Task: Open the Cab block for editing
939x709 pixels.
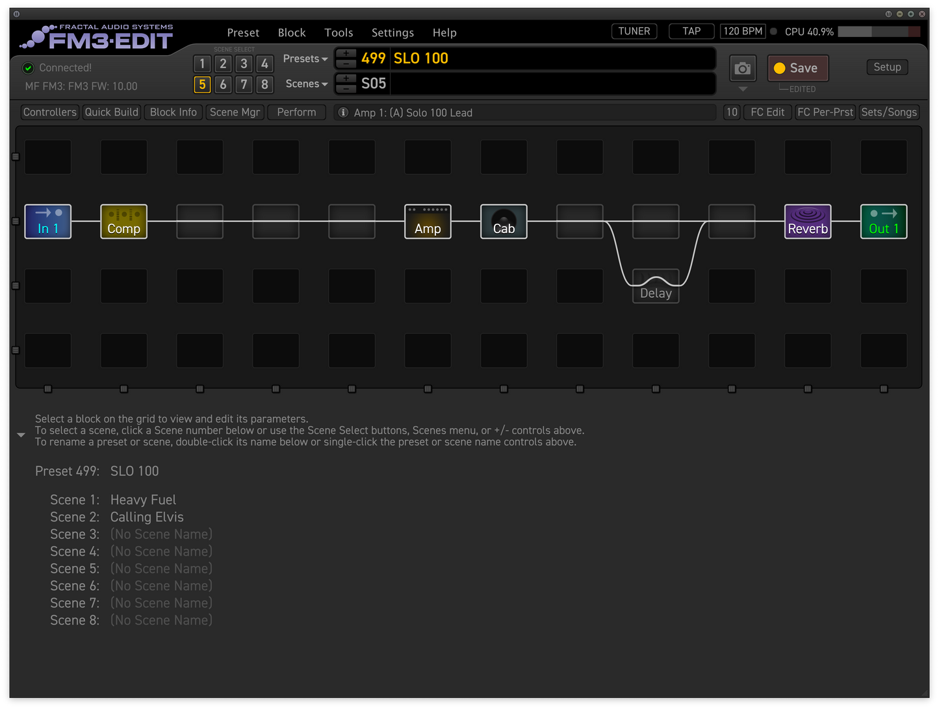Action: click(x=504, y=221)
